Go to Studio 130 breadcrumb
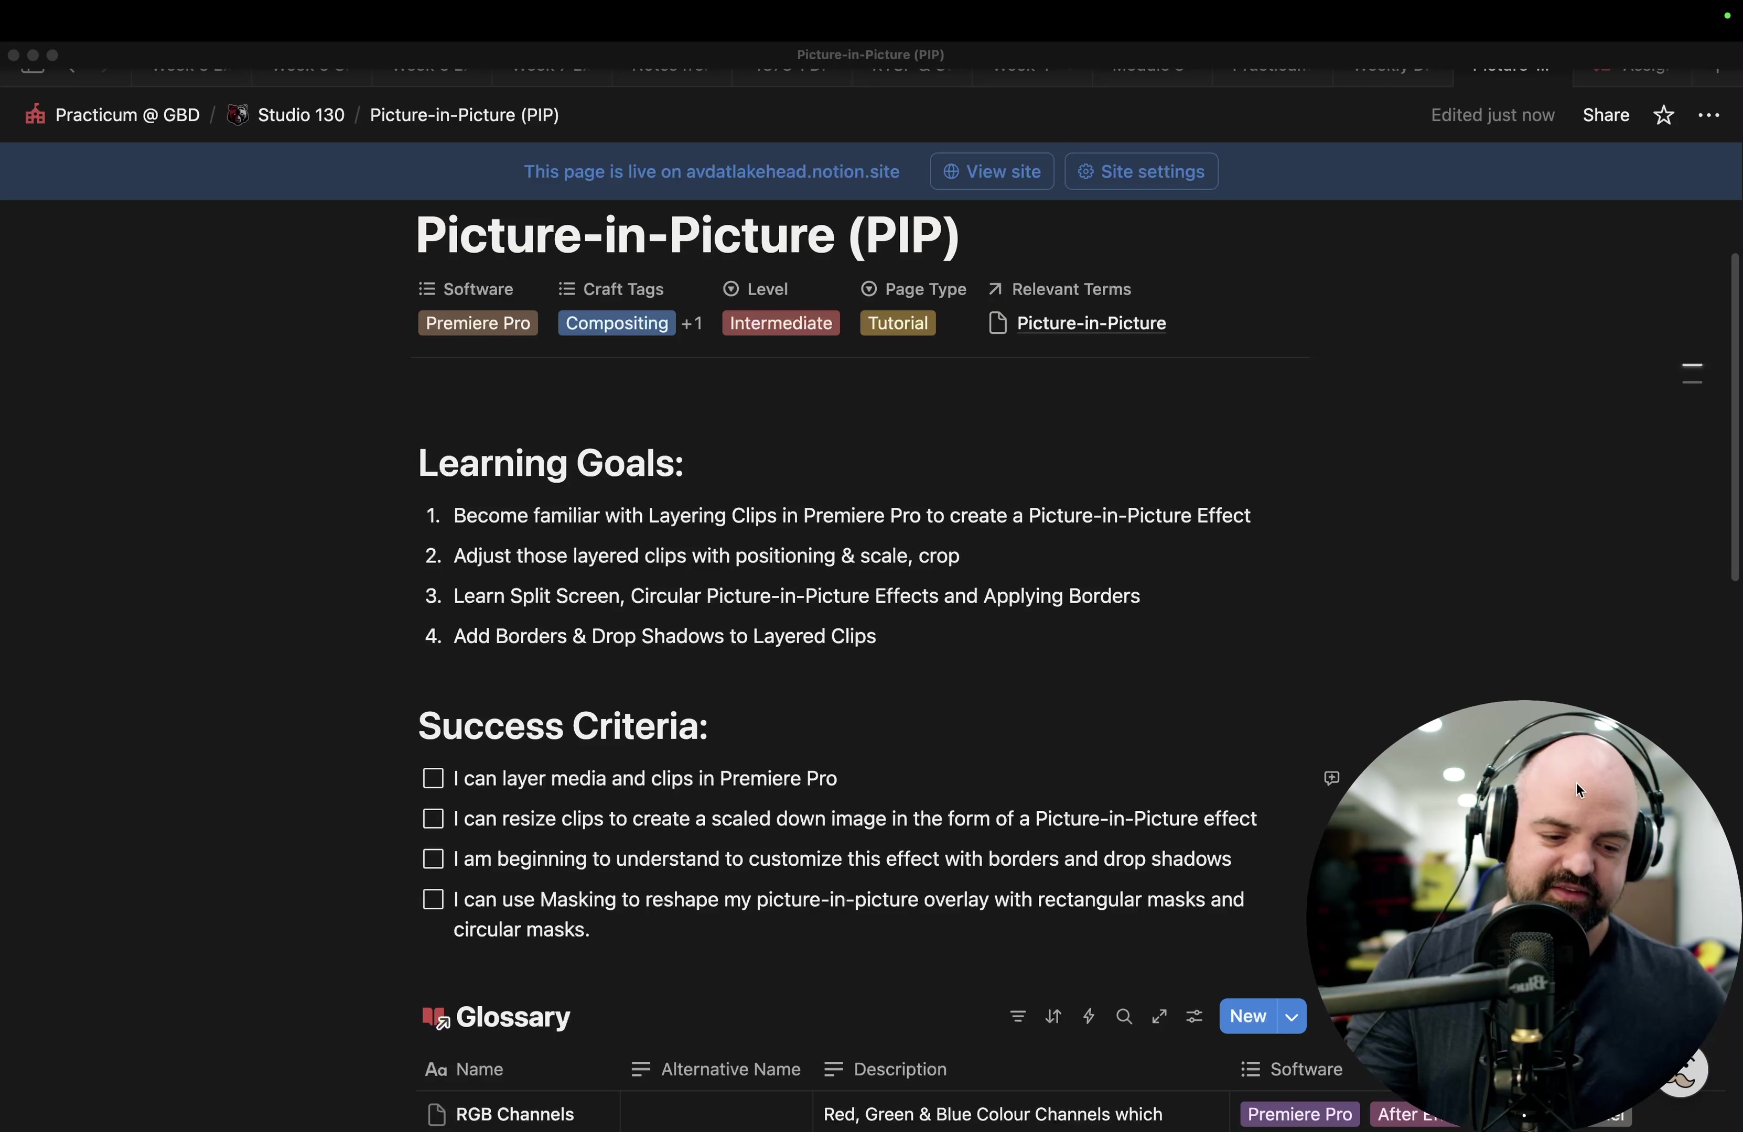Viewport: 1743px width, 1132px height. (300, 116)
